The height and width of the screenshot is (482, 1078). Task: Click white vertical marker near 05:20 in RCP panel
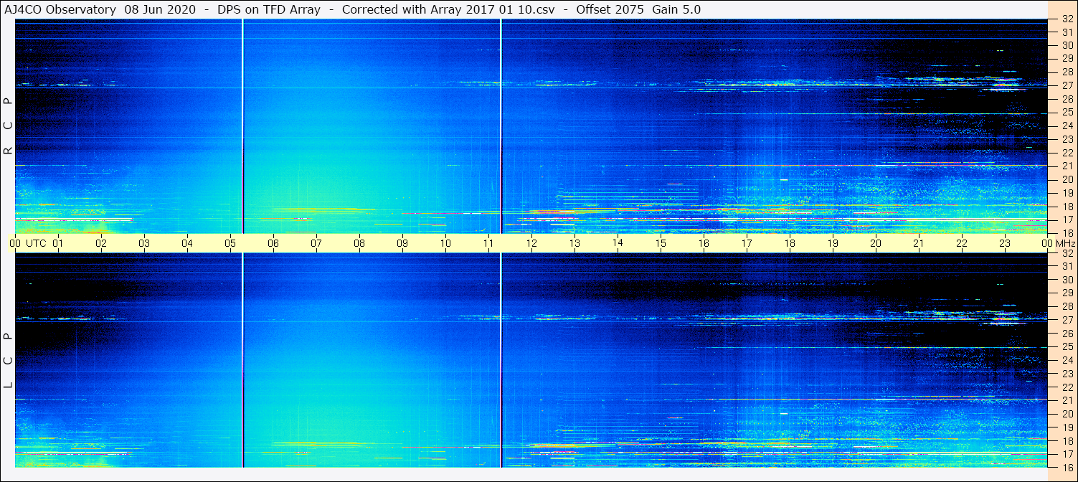pos(243,126)
